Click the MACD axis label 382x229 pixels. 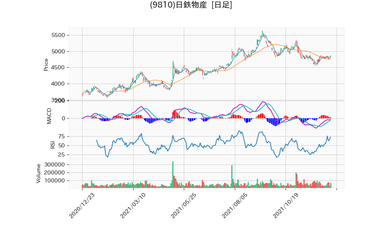pos(49,116)
